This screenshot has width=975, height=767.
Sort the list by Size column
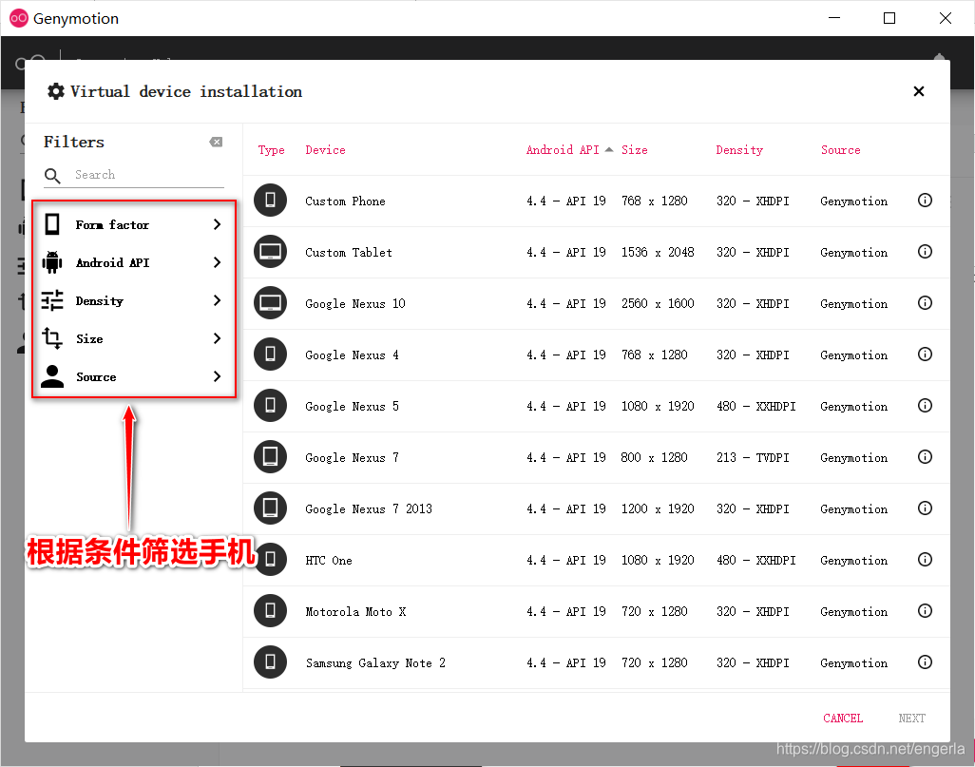point(634,150)
